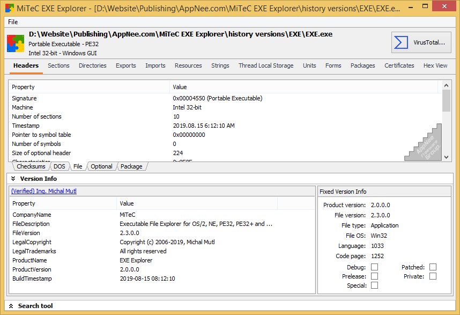Select the ProductName row
This screenshot has height=315, width=460.
(x=162, y=260)
